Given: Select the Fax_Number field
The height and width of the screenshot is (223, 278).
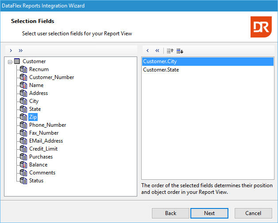Looking at the screenshot, I should pos(44,133).
